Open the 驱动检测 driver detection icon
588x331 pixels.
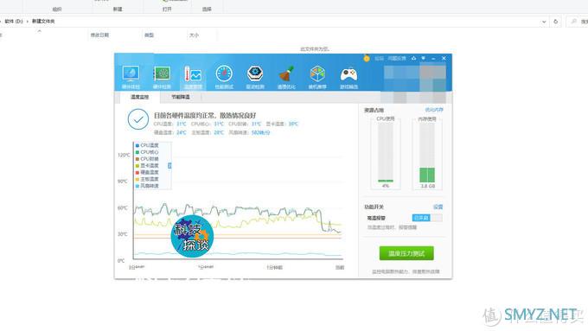coord(255,77)
